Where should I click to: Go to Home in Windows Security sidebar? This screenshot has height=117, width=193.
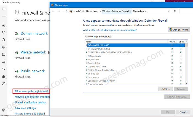(4, 25)
